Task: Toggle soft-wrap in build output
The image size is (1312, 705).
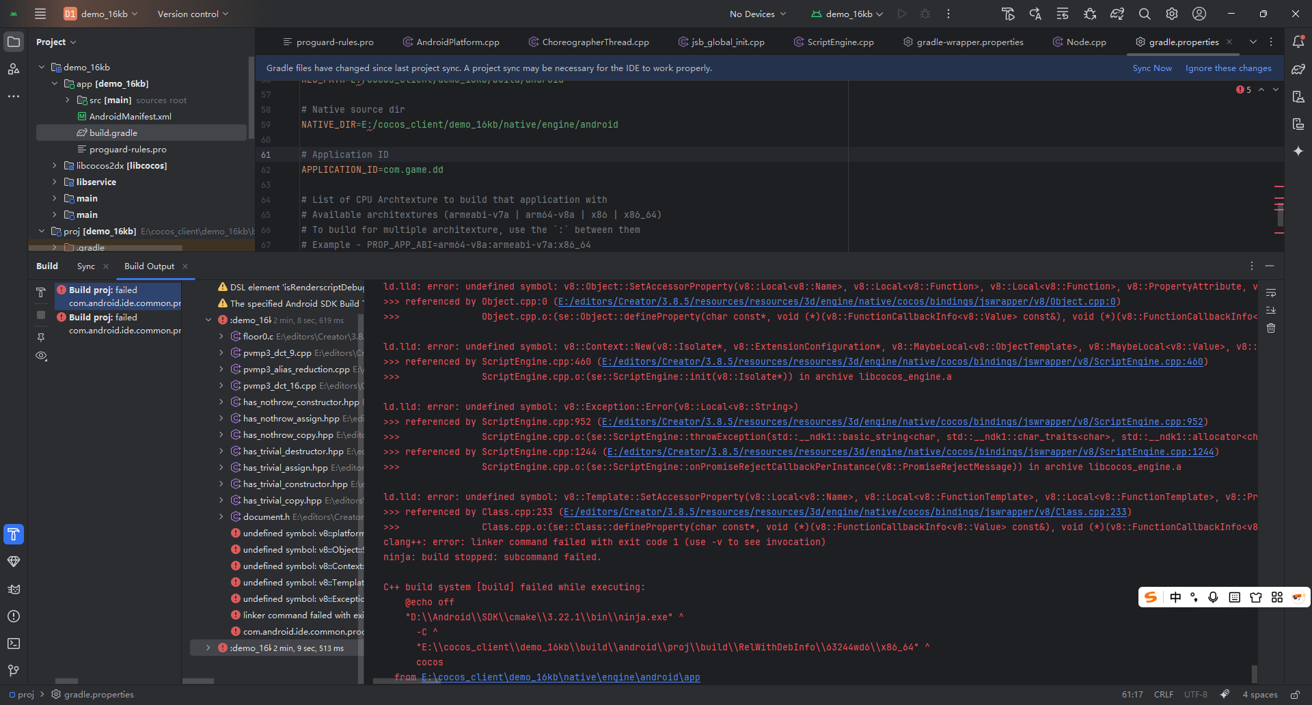Action: coord(1271,293)
